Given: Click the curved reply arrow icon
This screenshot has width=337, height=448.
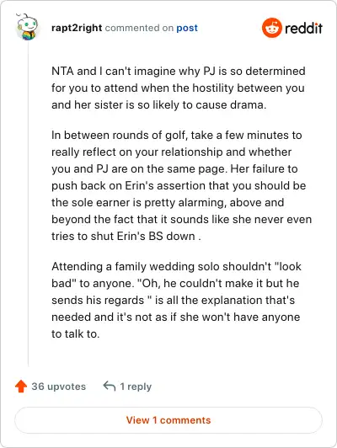Looking at the screenshot, I should coord(110,386).
